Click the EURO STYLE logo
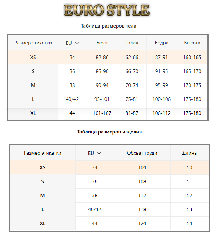 106,10
